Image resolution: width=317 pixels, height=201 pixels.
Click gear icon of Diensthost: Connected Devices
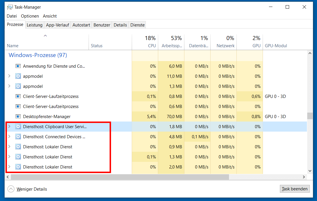pos(18,137)
